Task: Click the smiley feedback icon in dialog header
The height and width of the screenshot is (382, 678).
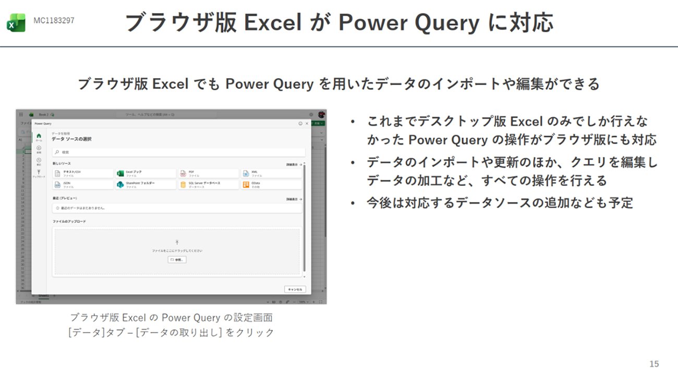Action: coord(300,124)
